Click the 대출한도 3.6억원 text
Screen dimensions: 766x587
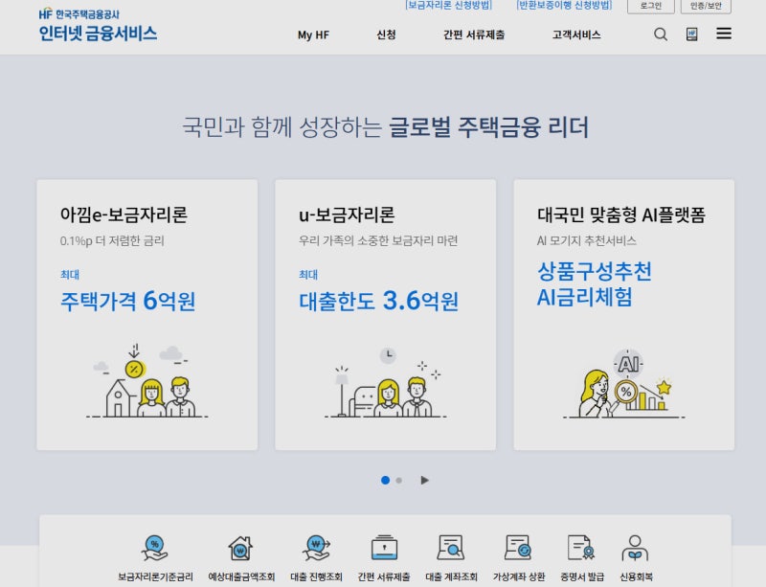[378, 301]
